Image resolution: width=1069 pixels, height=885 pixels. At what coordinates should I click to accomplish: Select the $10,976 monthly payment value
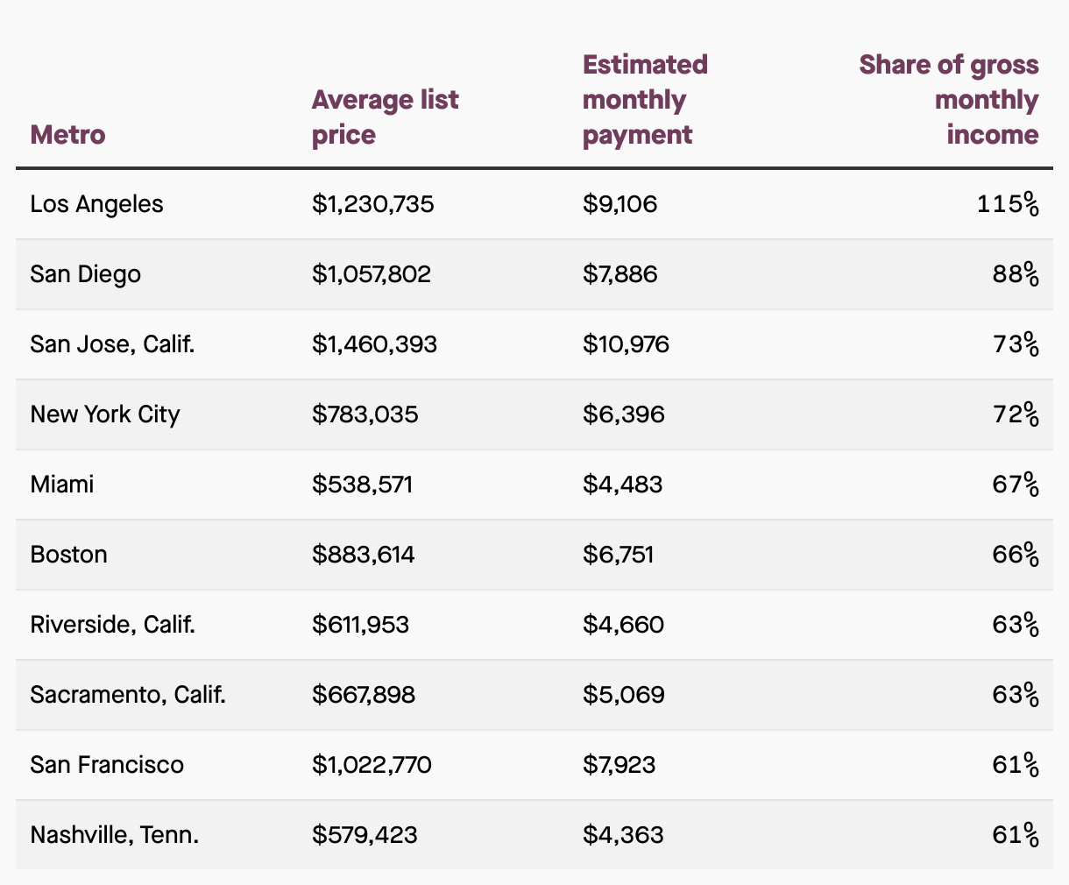[626, 344]
